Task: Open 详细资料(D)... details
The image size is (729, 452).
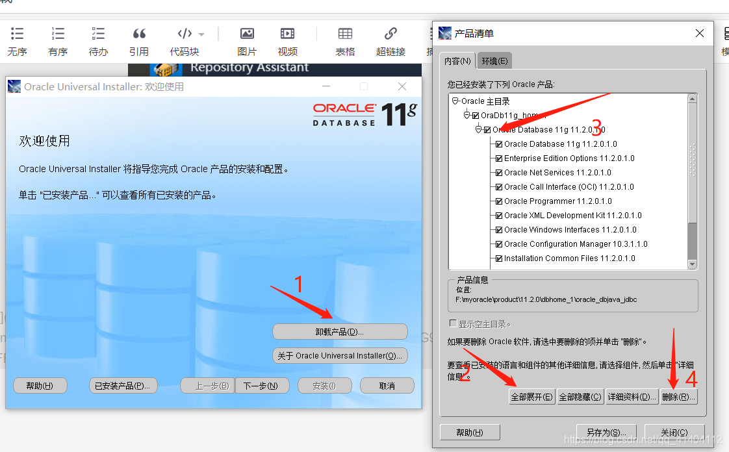Action: [x=632, y=397]
